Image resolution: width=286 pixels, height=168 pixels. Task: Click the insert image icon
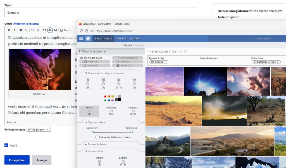pos(55,30)
